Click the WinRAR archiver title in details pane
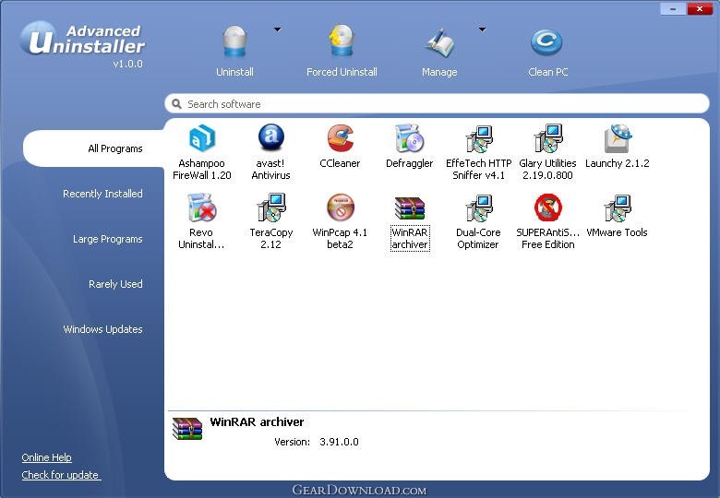The image size is (720, 498). 257,421
